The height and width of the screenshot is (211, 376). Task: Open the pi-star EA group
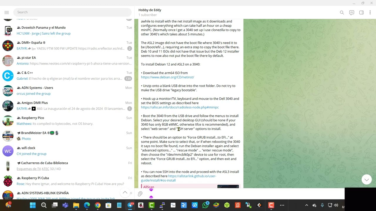pos(67,61)
